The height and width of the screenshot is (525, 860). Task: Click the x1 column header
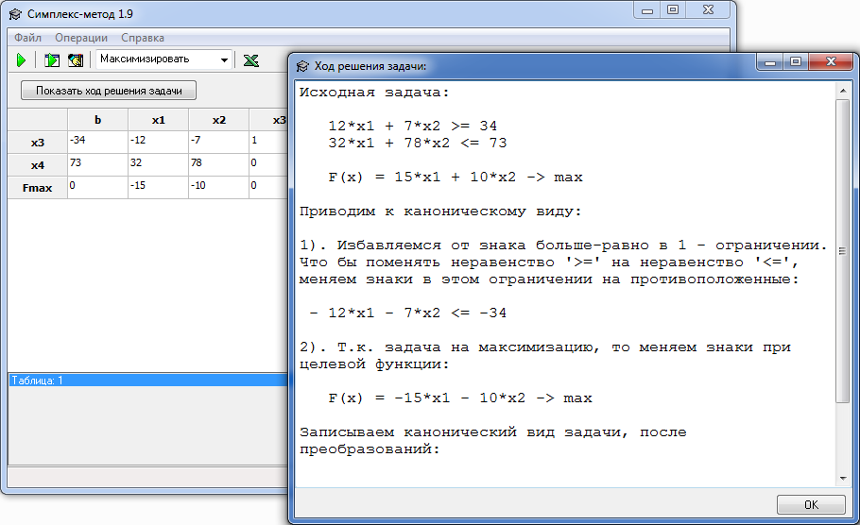pos(158,120)
